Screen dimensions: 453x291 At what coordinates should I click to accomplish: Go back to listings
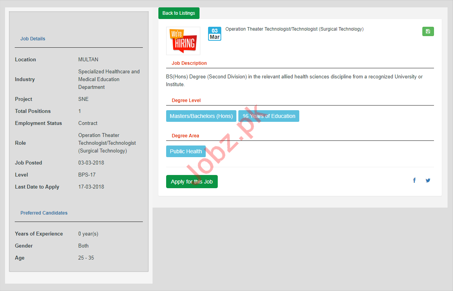179,13
